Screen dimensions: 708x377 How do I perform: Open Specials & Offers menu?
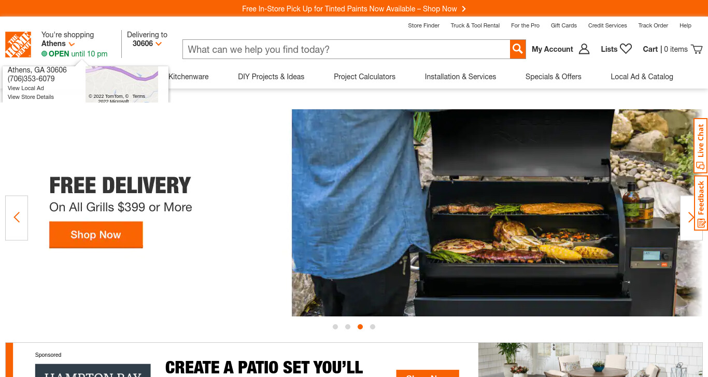click(554, 77)
